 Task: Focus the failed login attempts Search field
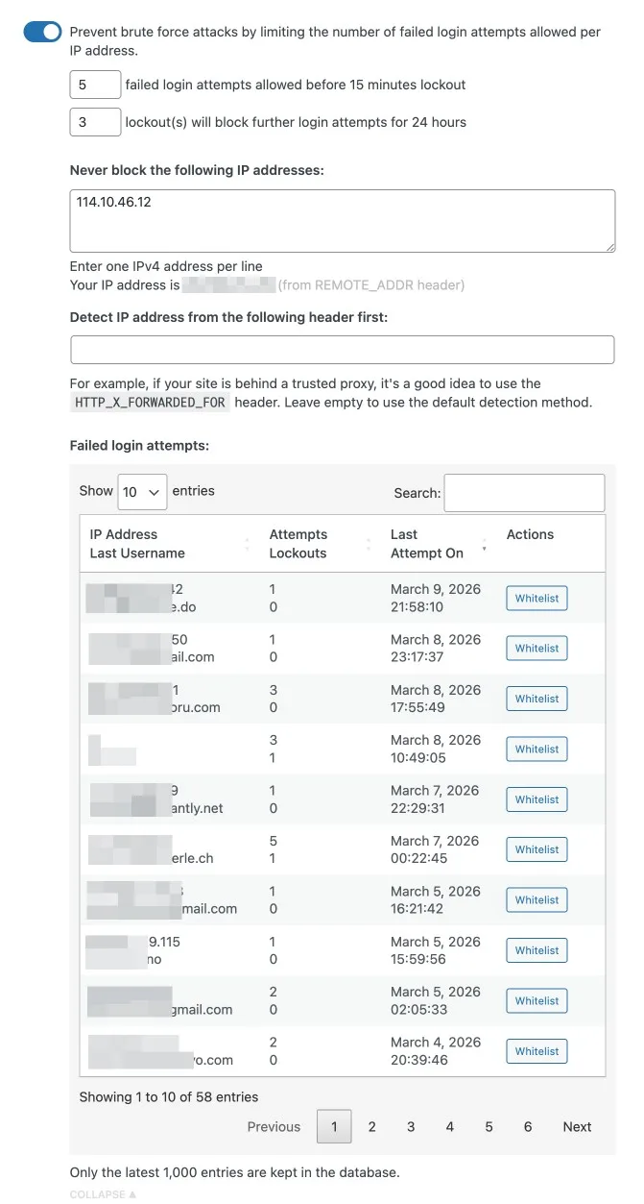tap(524, 492)
